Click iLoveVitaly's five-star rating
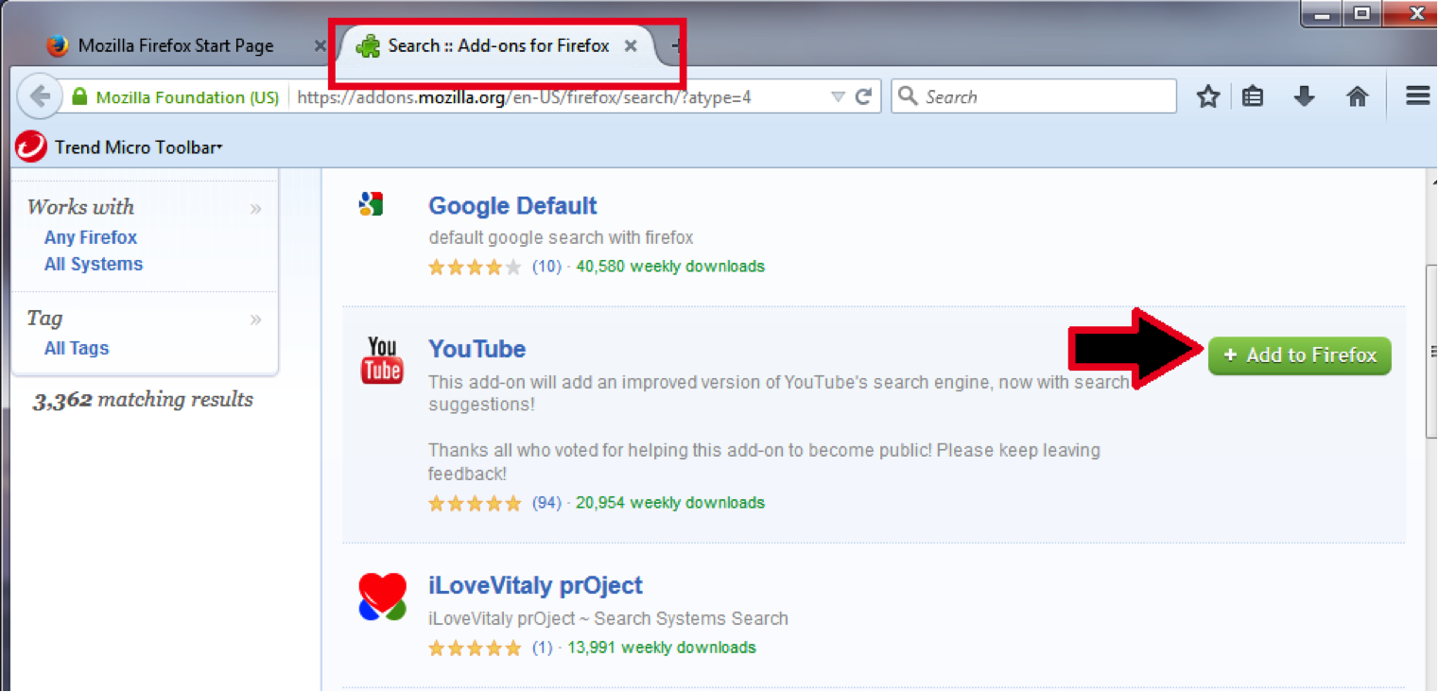Viewport: 1438px width, 692px height. [x=475, y=649]
